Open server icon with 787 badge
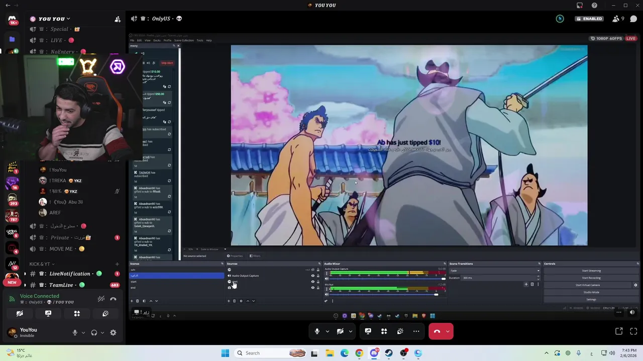 click(x=12, y=216)
